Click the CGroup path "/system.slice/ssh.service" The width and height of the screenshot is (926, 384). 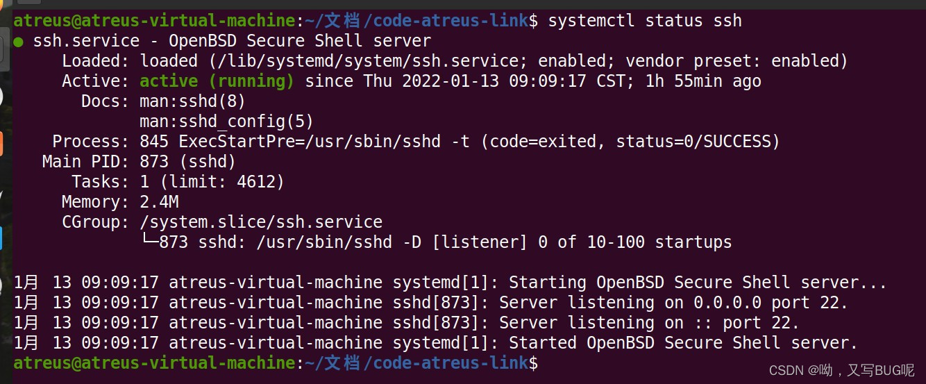click(x=261, y=222)
